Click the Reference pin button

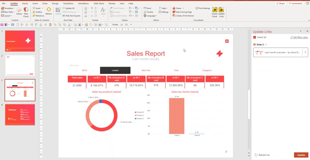pyautogui.click(x=38, y=15)
